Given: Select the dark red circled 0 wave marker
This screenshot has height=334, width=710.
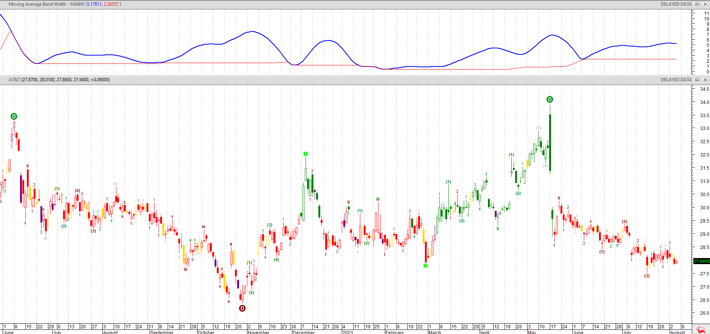Looking at the screenshot, I should [x=242, y=308].
